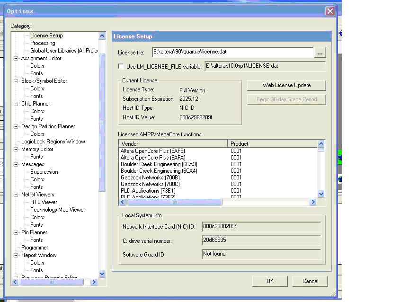Click the Software Guard ID field

(x=261, y=254)
